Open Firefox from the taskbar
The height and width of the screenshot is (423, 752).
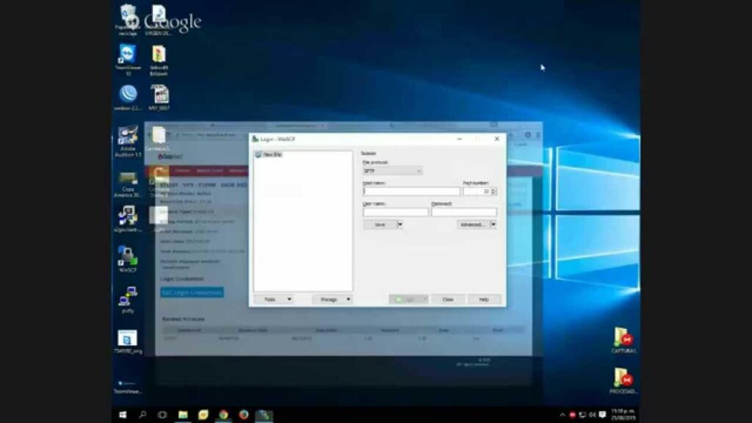[243, 414]
